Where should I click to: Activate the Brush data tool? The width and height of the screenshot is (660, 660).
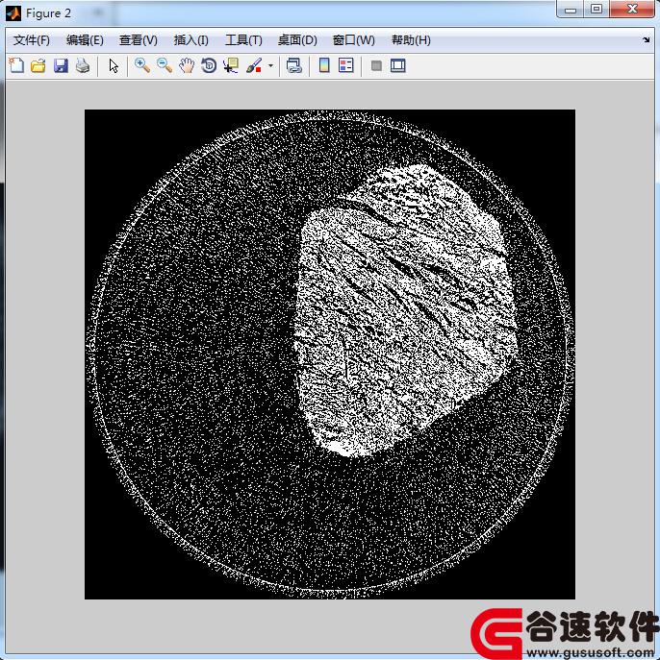(254, 65)
